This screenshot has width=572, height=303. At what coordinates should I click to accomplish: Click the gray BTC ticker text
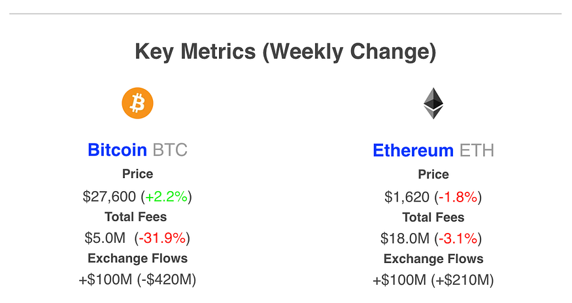coord(170,150)
